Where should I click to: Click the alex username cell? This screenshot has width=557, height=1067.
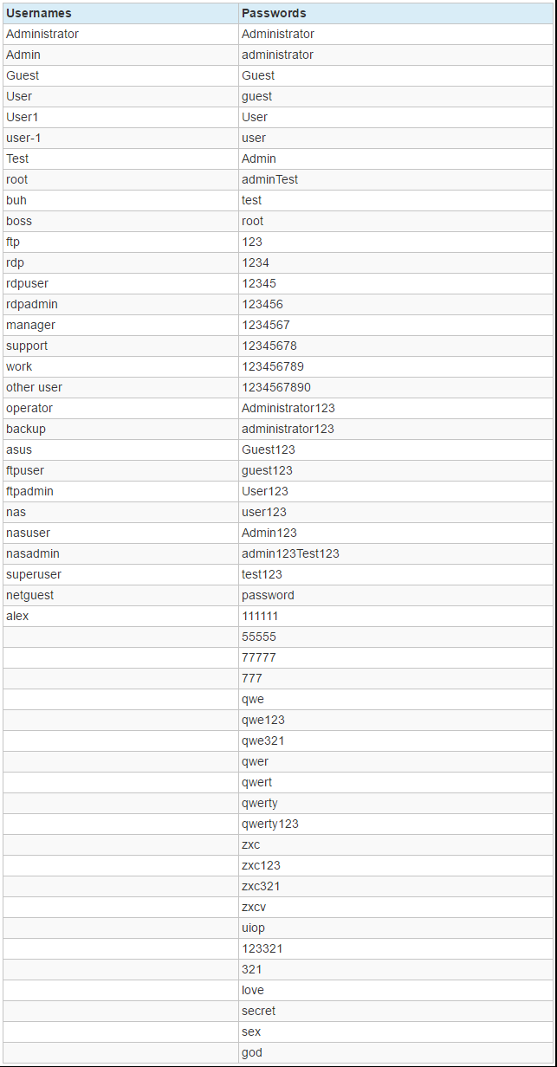pyautogui.click(x=17, y=616)
